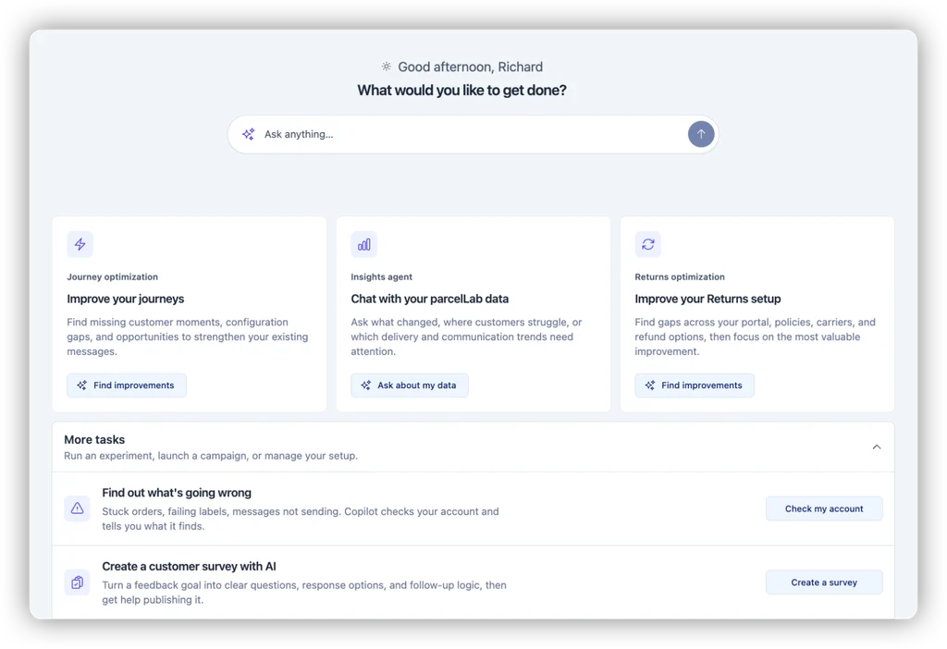This screenshot has height=649, width=947.
Task: Click the Find out what's going wrong heading
Action: click(x=177, y=493)
